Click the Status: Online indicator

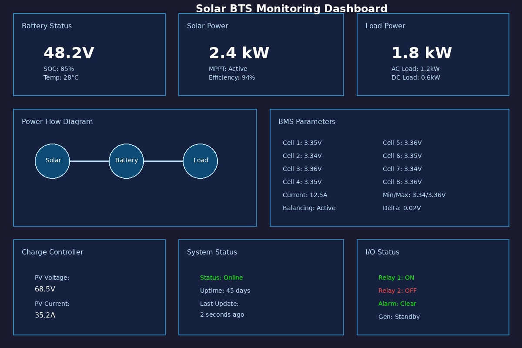coord(222,278)
